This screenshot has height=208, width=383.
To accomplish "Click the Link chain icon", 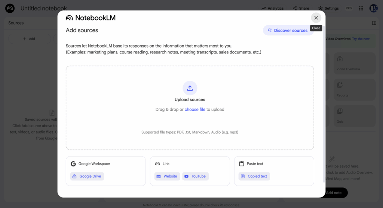I will pos(157,164).
